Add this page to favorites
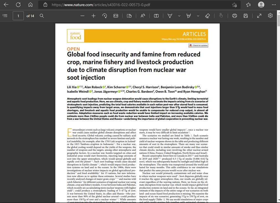The image size is (280, 203). pos(234,5)
